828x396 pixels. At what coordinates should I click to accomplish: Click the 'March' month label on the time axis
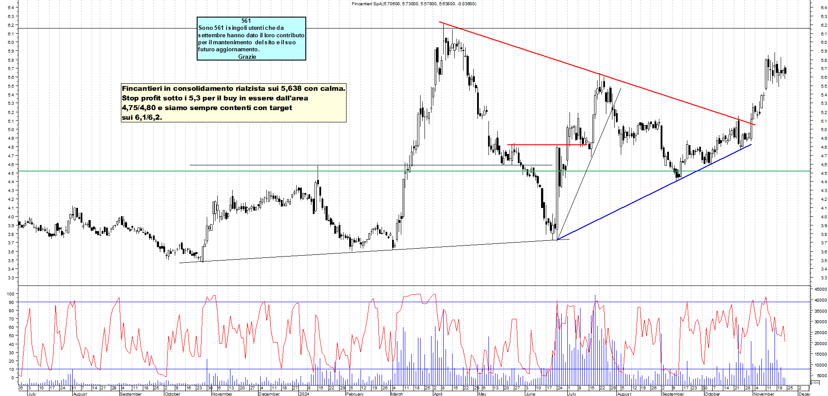point(396,394)
